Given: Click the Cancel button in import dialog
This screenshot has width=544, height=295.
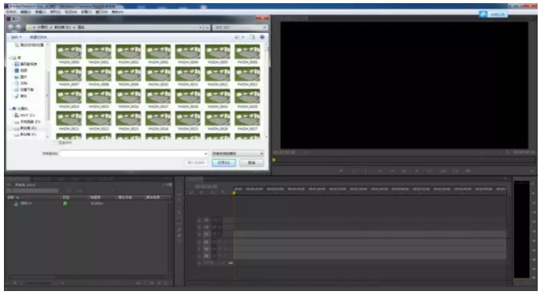Looking at the screenshot, I should tap(252, 162).
